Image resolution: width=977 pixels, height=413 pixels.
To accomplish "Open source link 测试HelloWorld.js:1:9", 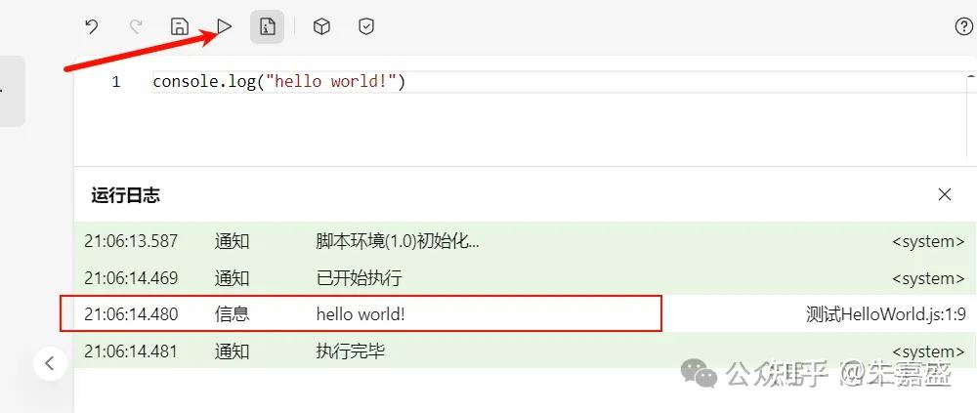I will pyautogui.click(x=885, y=314).
